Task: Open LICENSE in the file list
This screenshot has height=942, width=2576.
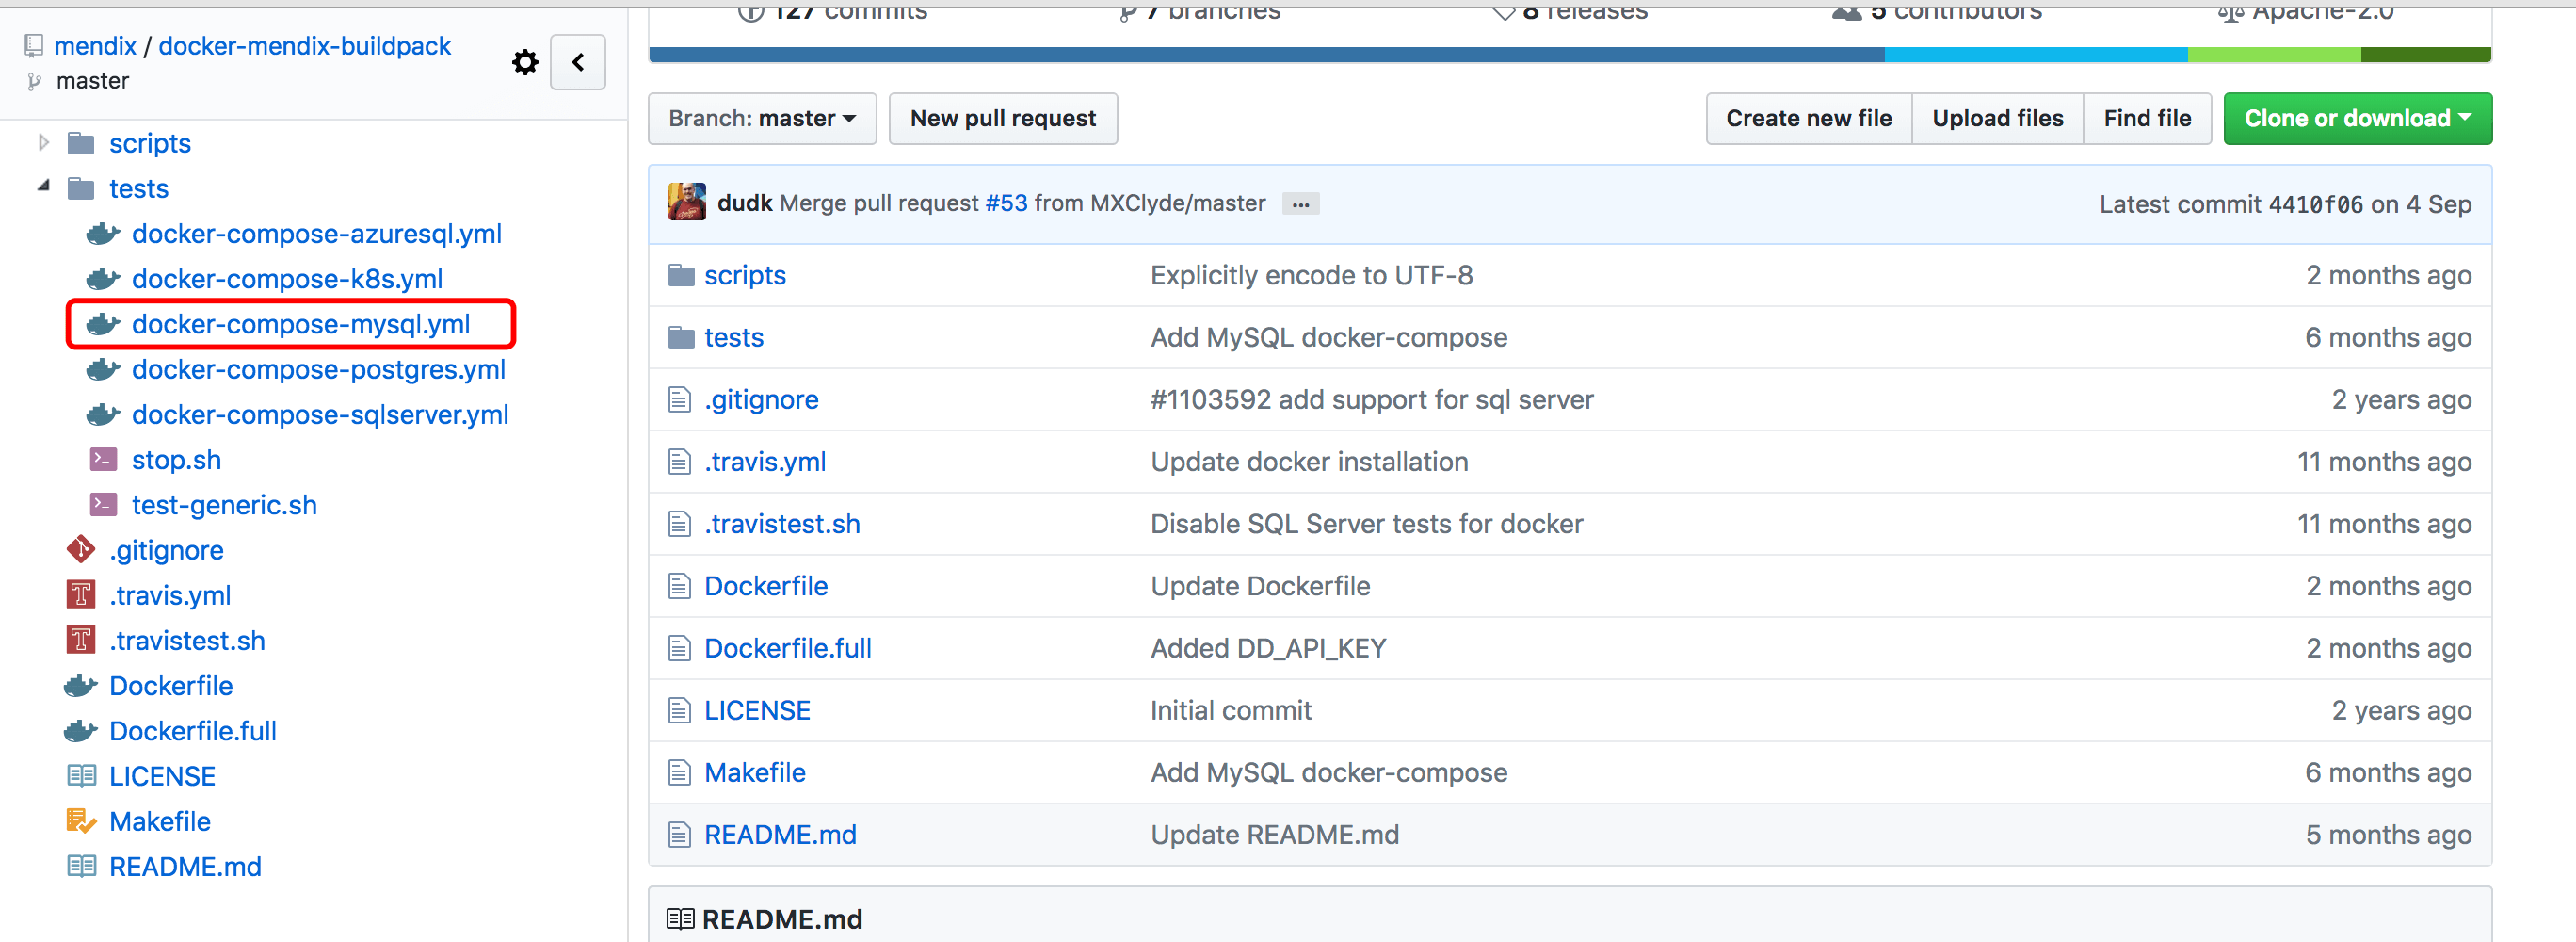Action: [758, 710]
